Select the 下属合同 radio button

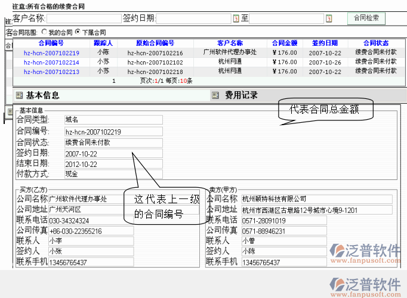pyautogui.click(x=78, y=32)
